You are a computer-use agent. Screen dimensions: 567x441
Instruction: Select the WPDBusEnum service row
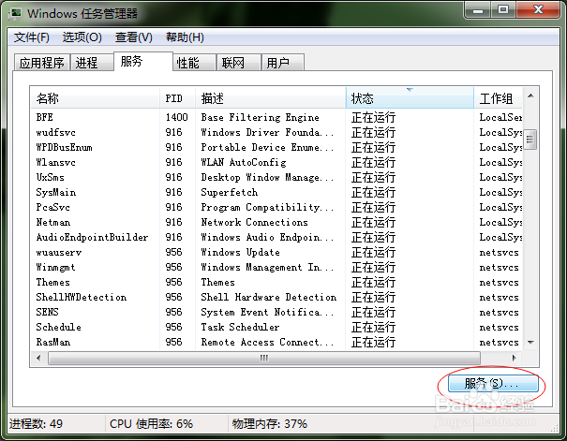click(276, 147)
